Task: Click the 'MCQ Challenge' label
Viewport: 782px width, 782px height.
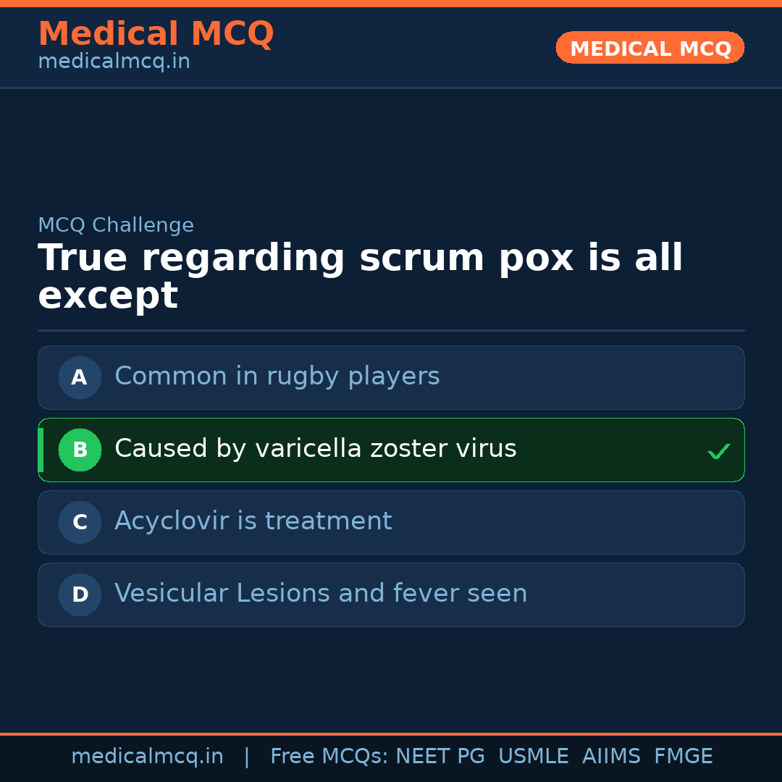Action: point(116,226)
